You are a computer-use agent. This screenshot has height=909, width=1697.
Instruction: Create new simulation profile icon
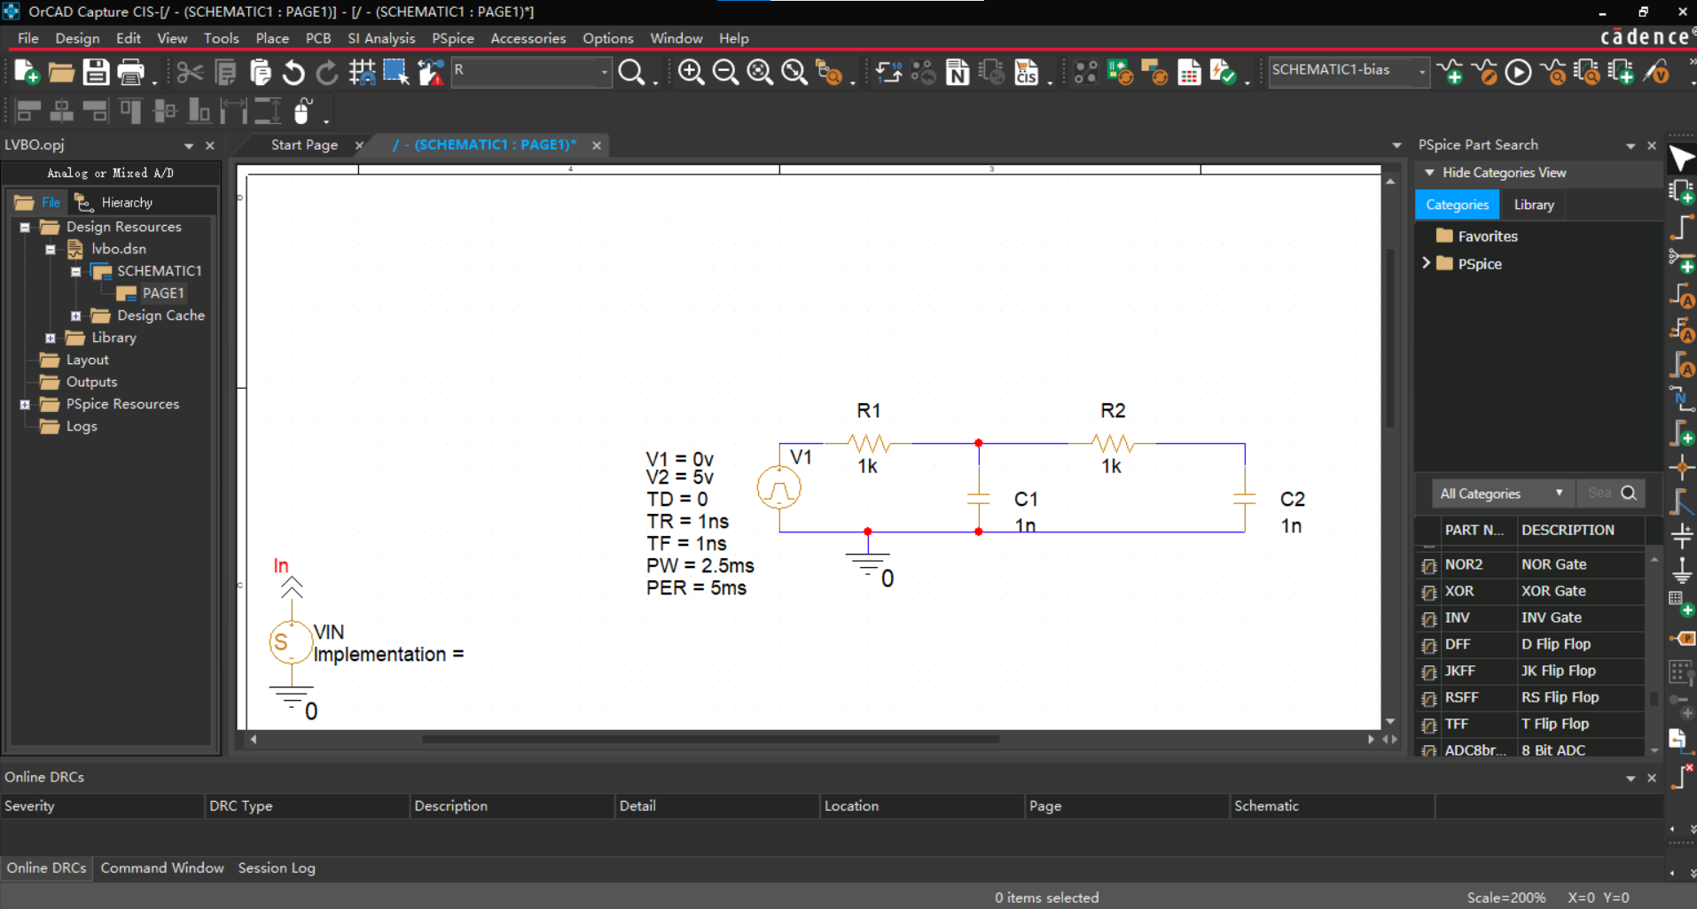1451,72
